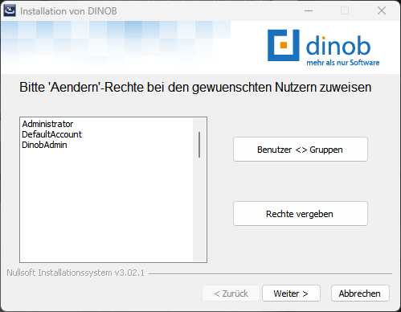Click the user list scrollbar thumb
Viewport: 401px width, 312px height.
199,145
